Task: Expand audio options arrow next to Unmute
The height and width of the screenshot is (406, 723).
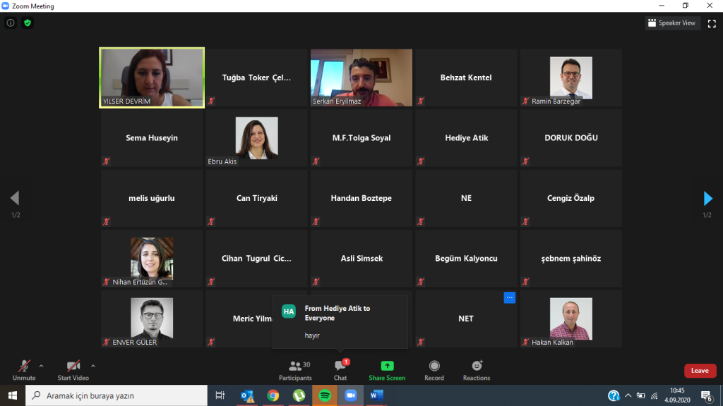Action: point(41,366)
